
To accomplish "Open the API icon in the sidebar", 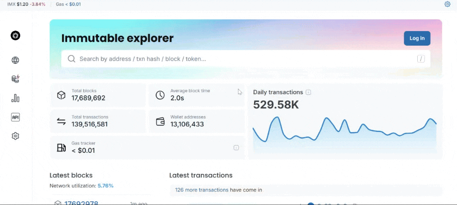I will [15, 118].
